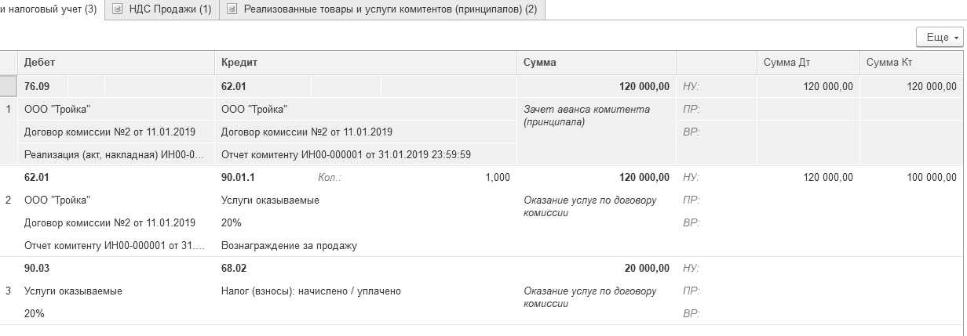
Task: Select debit account 76.09 cell
Action: pos(35,87)
